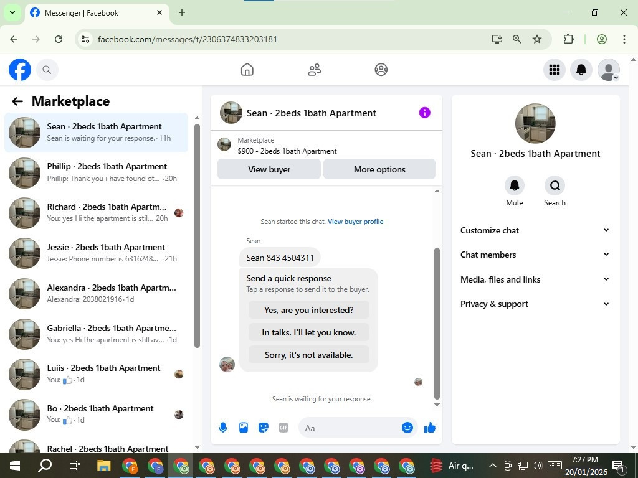The height and width of the screenshot is (478, 638).
Task: Open Luiis's 2beds 1bath Apartment chat
Action: pos(97,374)
